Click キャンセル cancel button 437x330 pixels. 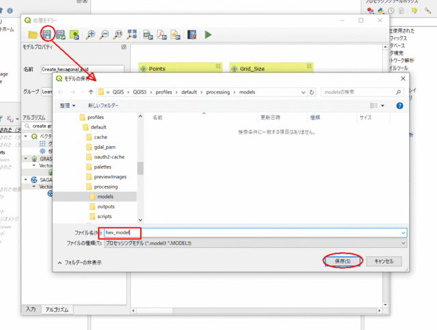[384, 262]
